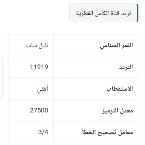Screen dimensions: 145x145
Task: Select the التردد row label
Action: [x=126, y=67]
